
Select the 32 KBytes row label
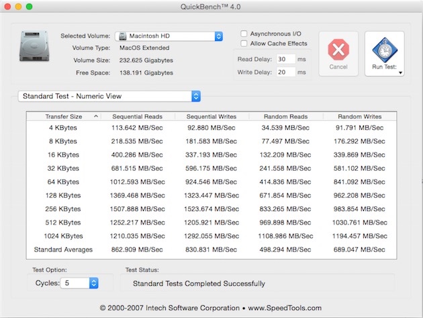coord(63,168)
